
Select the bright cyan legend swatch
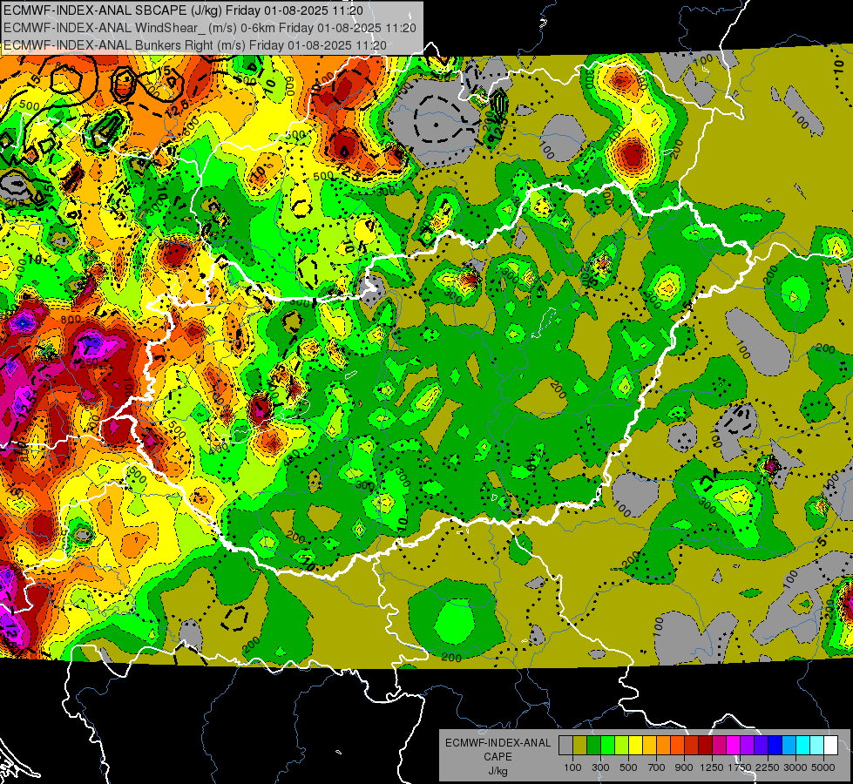pyautogui.click(x=803, y=746)
